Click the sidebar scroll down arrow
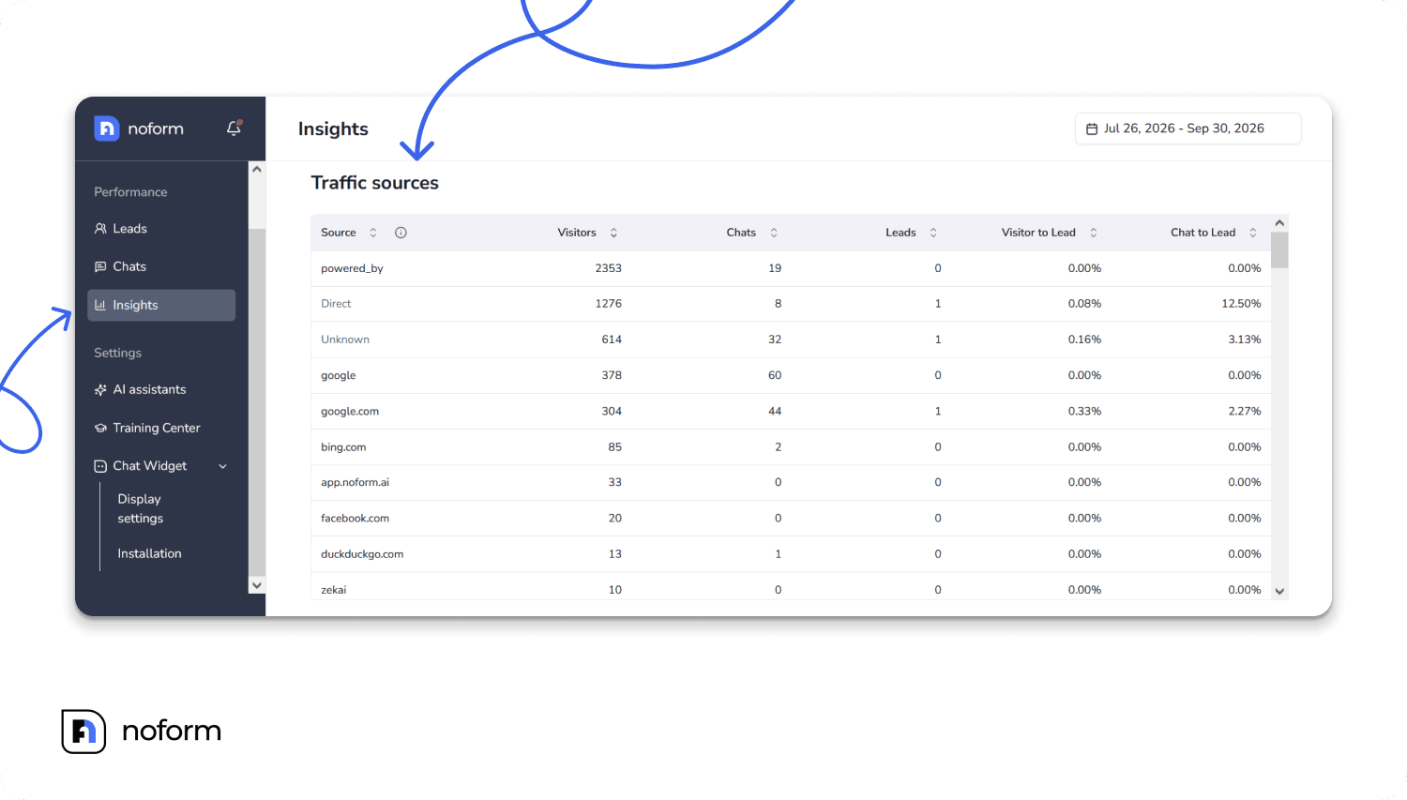Image resolution: width=1407 pixels, height=800 pixels. (x=257, y=585)
